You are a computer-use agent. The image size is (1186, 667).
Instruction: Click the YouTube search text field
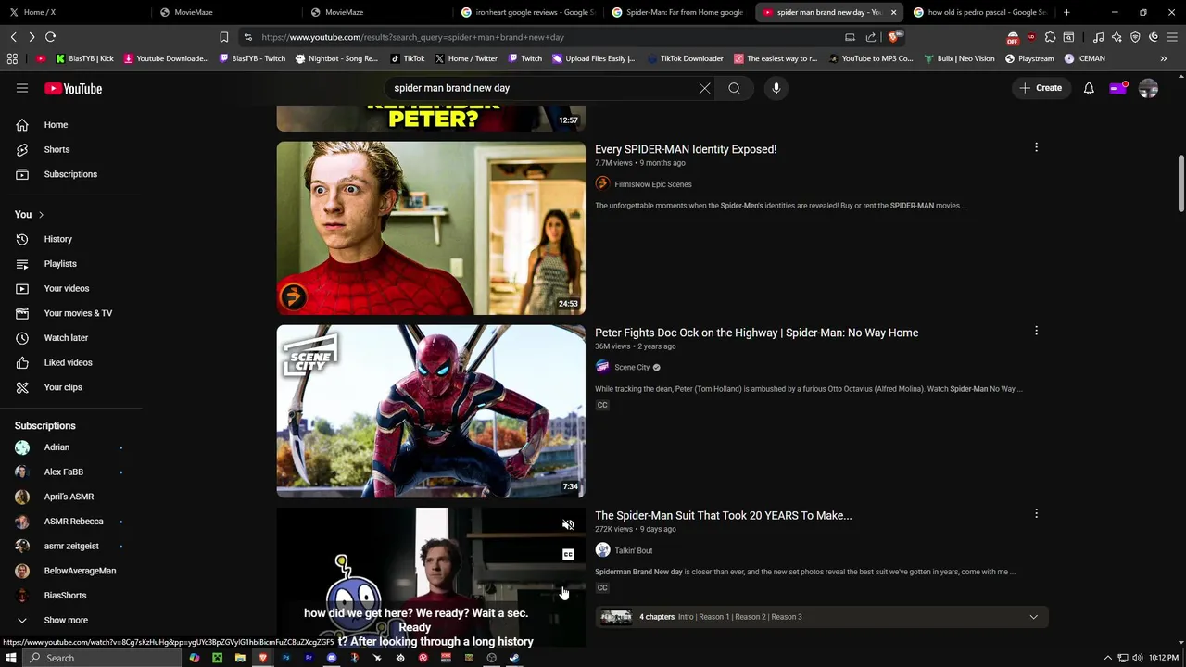(x=542, y=88)
